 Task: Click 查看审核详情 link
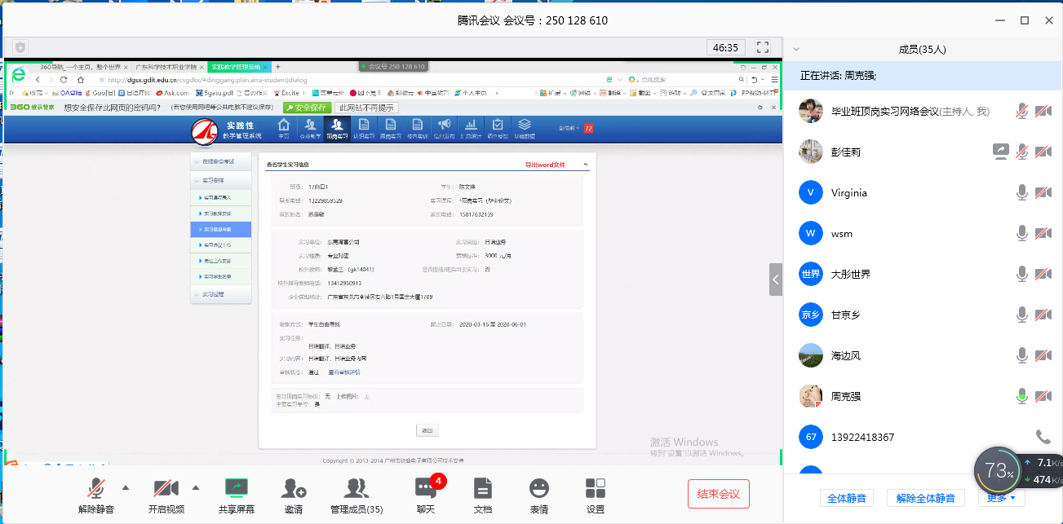pyautogui.click(x=344, y=372)
